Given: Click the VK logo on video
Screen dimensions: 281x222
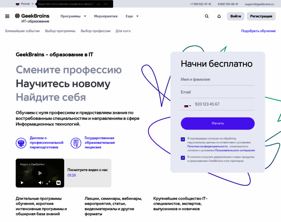Looking at the screenshot, I should [x=58, y=182].
